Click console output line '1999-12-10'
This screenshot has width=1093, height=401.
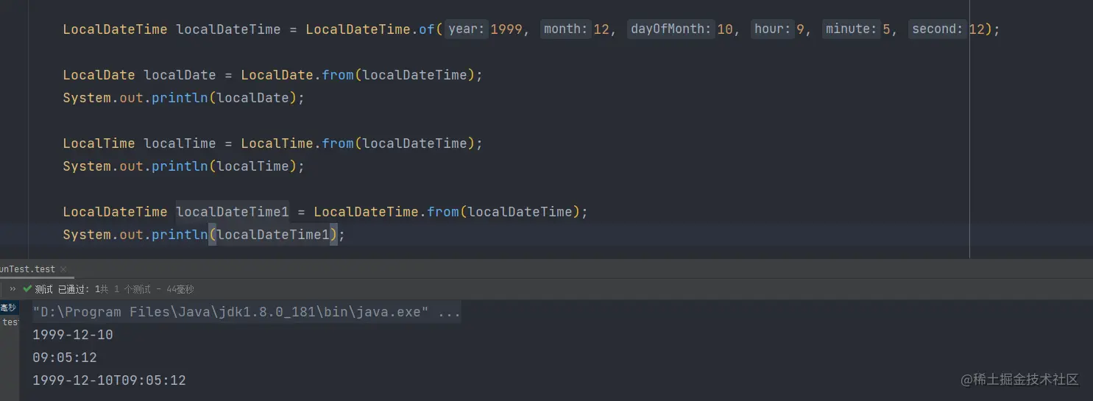73,335
